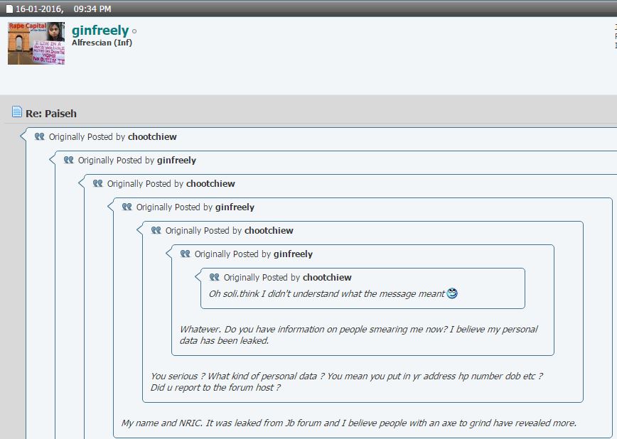The width and height of the screenshot is (617, 439).
Task: Click the post status icon beside 16-01-2016 date
Action: (10, 9)
